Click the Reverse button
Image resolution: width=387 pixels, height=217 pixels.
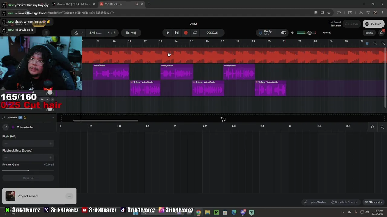pos(28,178)
